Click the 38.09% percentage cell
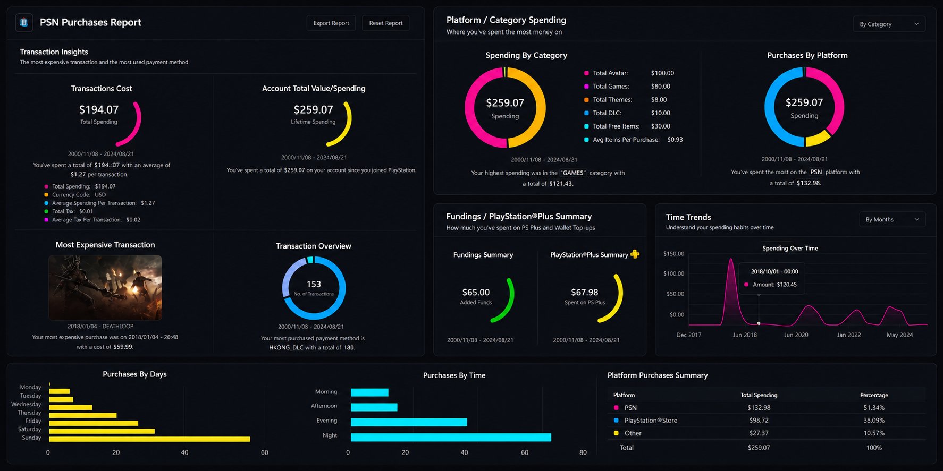The image size is (943, 471). tap(874, 421)
